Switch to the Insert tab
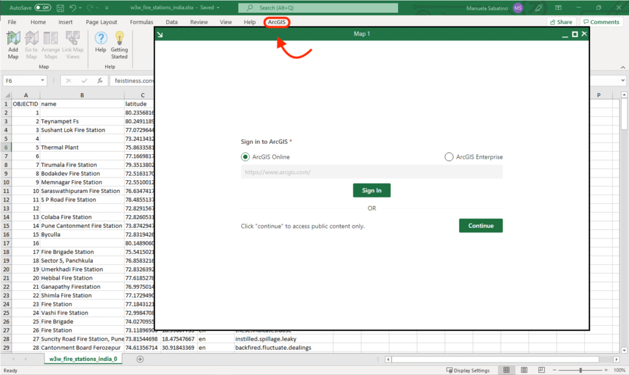The image size is (629, 375). click(65, 22)
